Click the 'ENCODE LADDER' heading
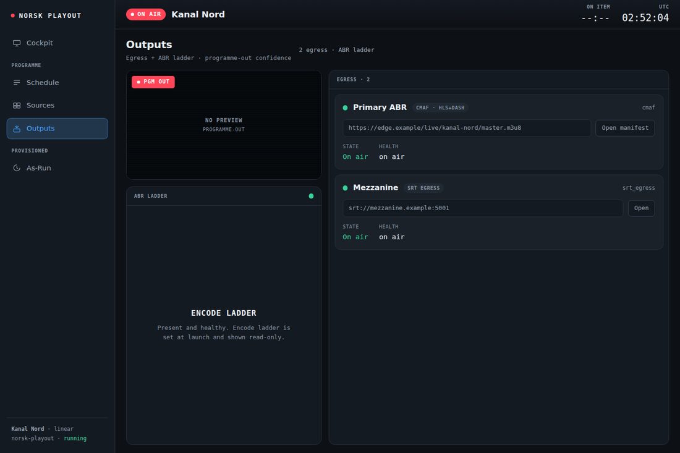 [224, 313]
